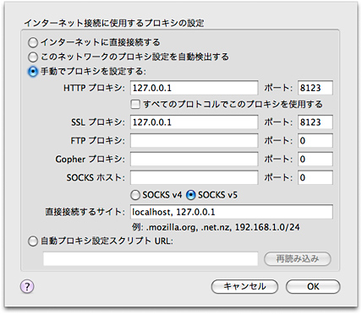Select 手動でプロキシを設定する radio button

click(x=33, y=72)
